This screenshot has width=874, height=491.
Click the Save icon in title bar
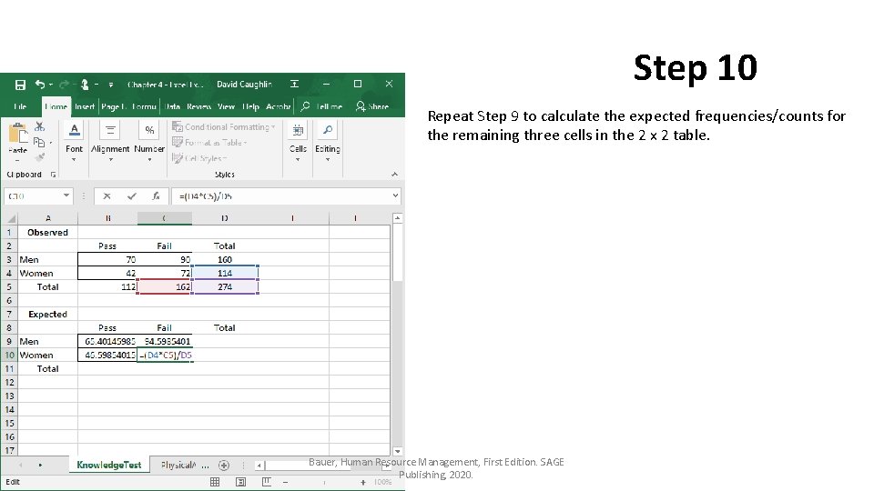pyautogui.click(x=20, y=85)
